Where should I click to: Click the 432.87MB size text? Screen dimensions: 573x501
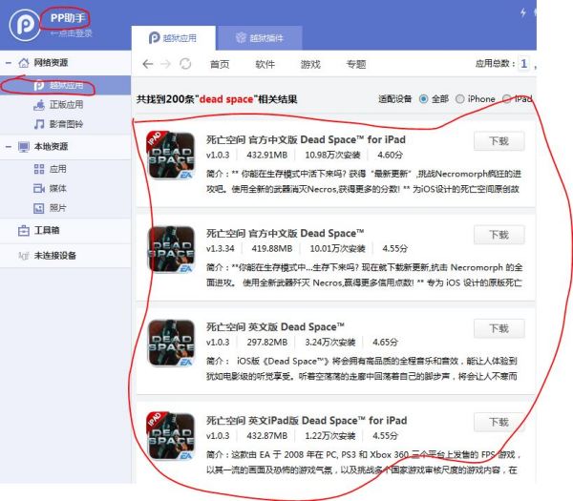pos(267,436)
